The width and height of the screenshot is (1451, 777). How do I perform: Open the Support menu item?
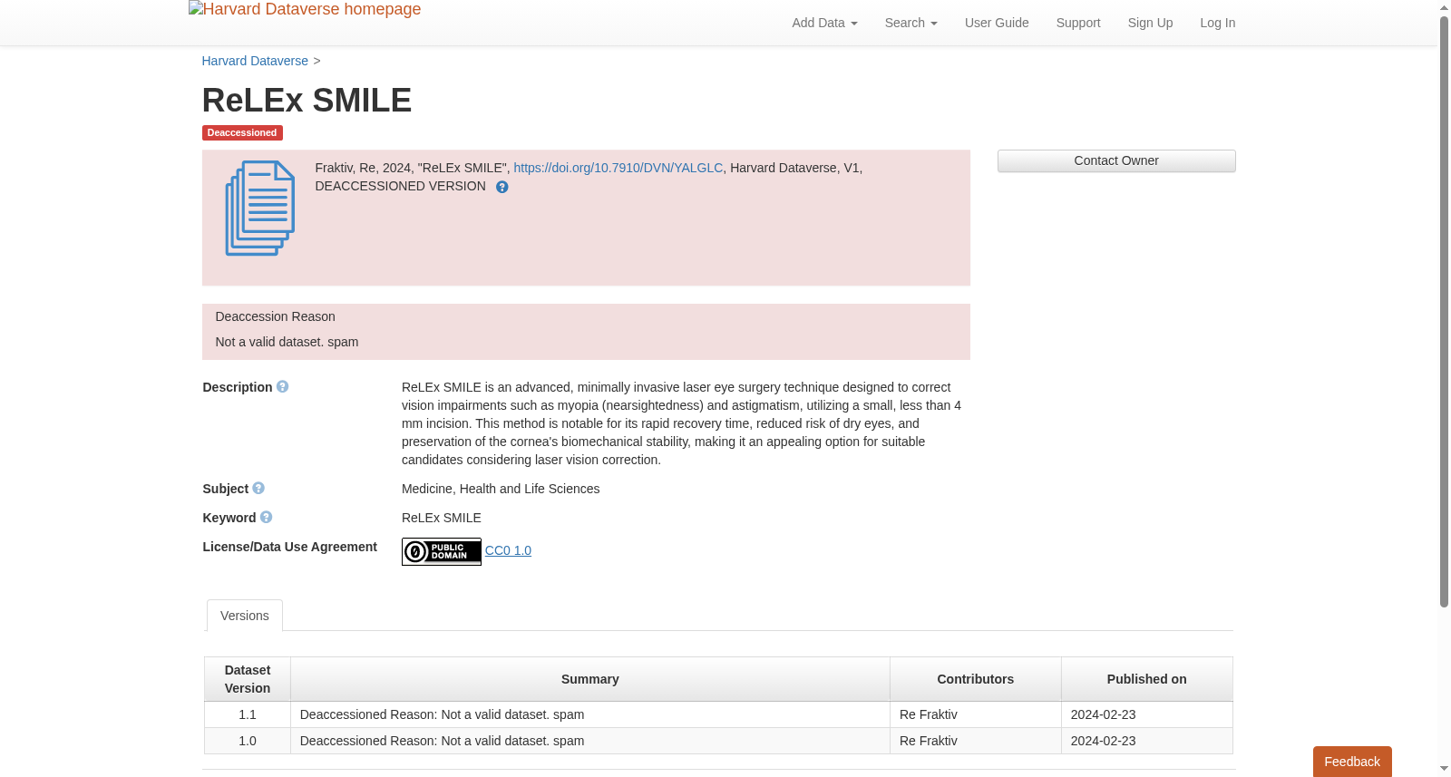[x=1078, y=23]
